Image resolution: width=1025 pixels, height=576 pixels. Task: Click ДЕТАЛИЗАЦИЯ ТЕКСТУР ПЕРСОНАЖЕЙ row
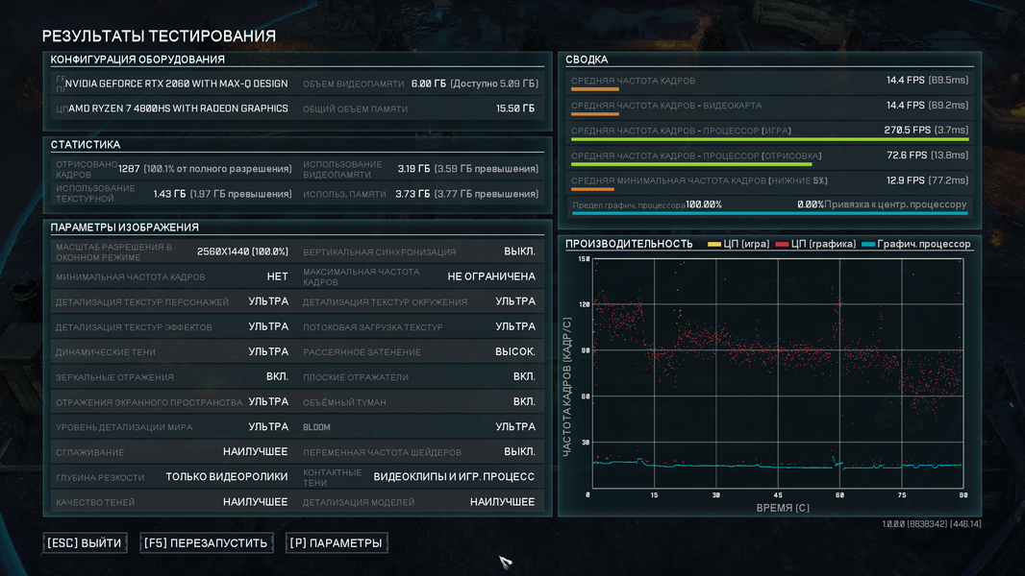coord(173,301)
